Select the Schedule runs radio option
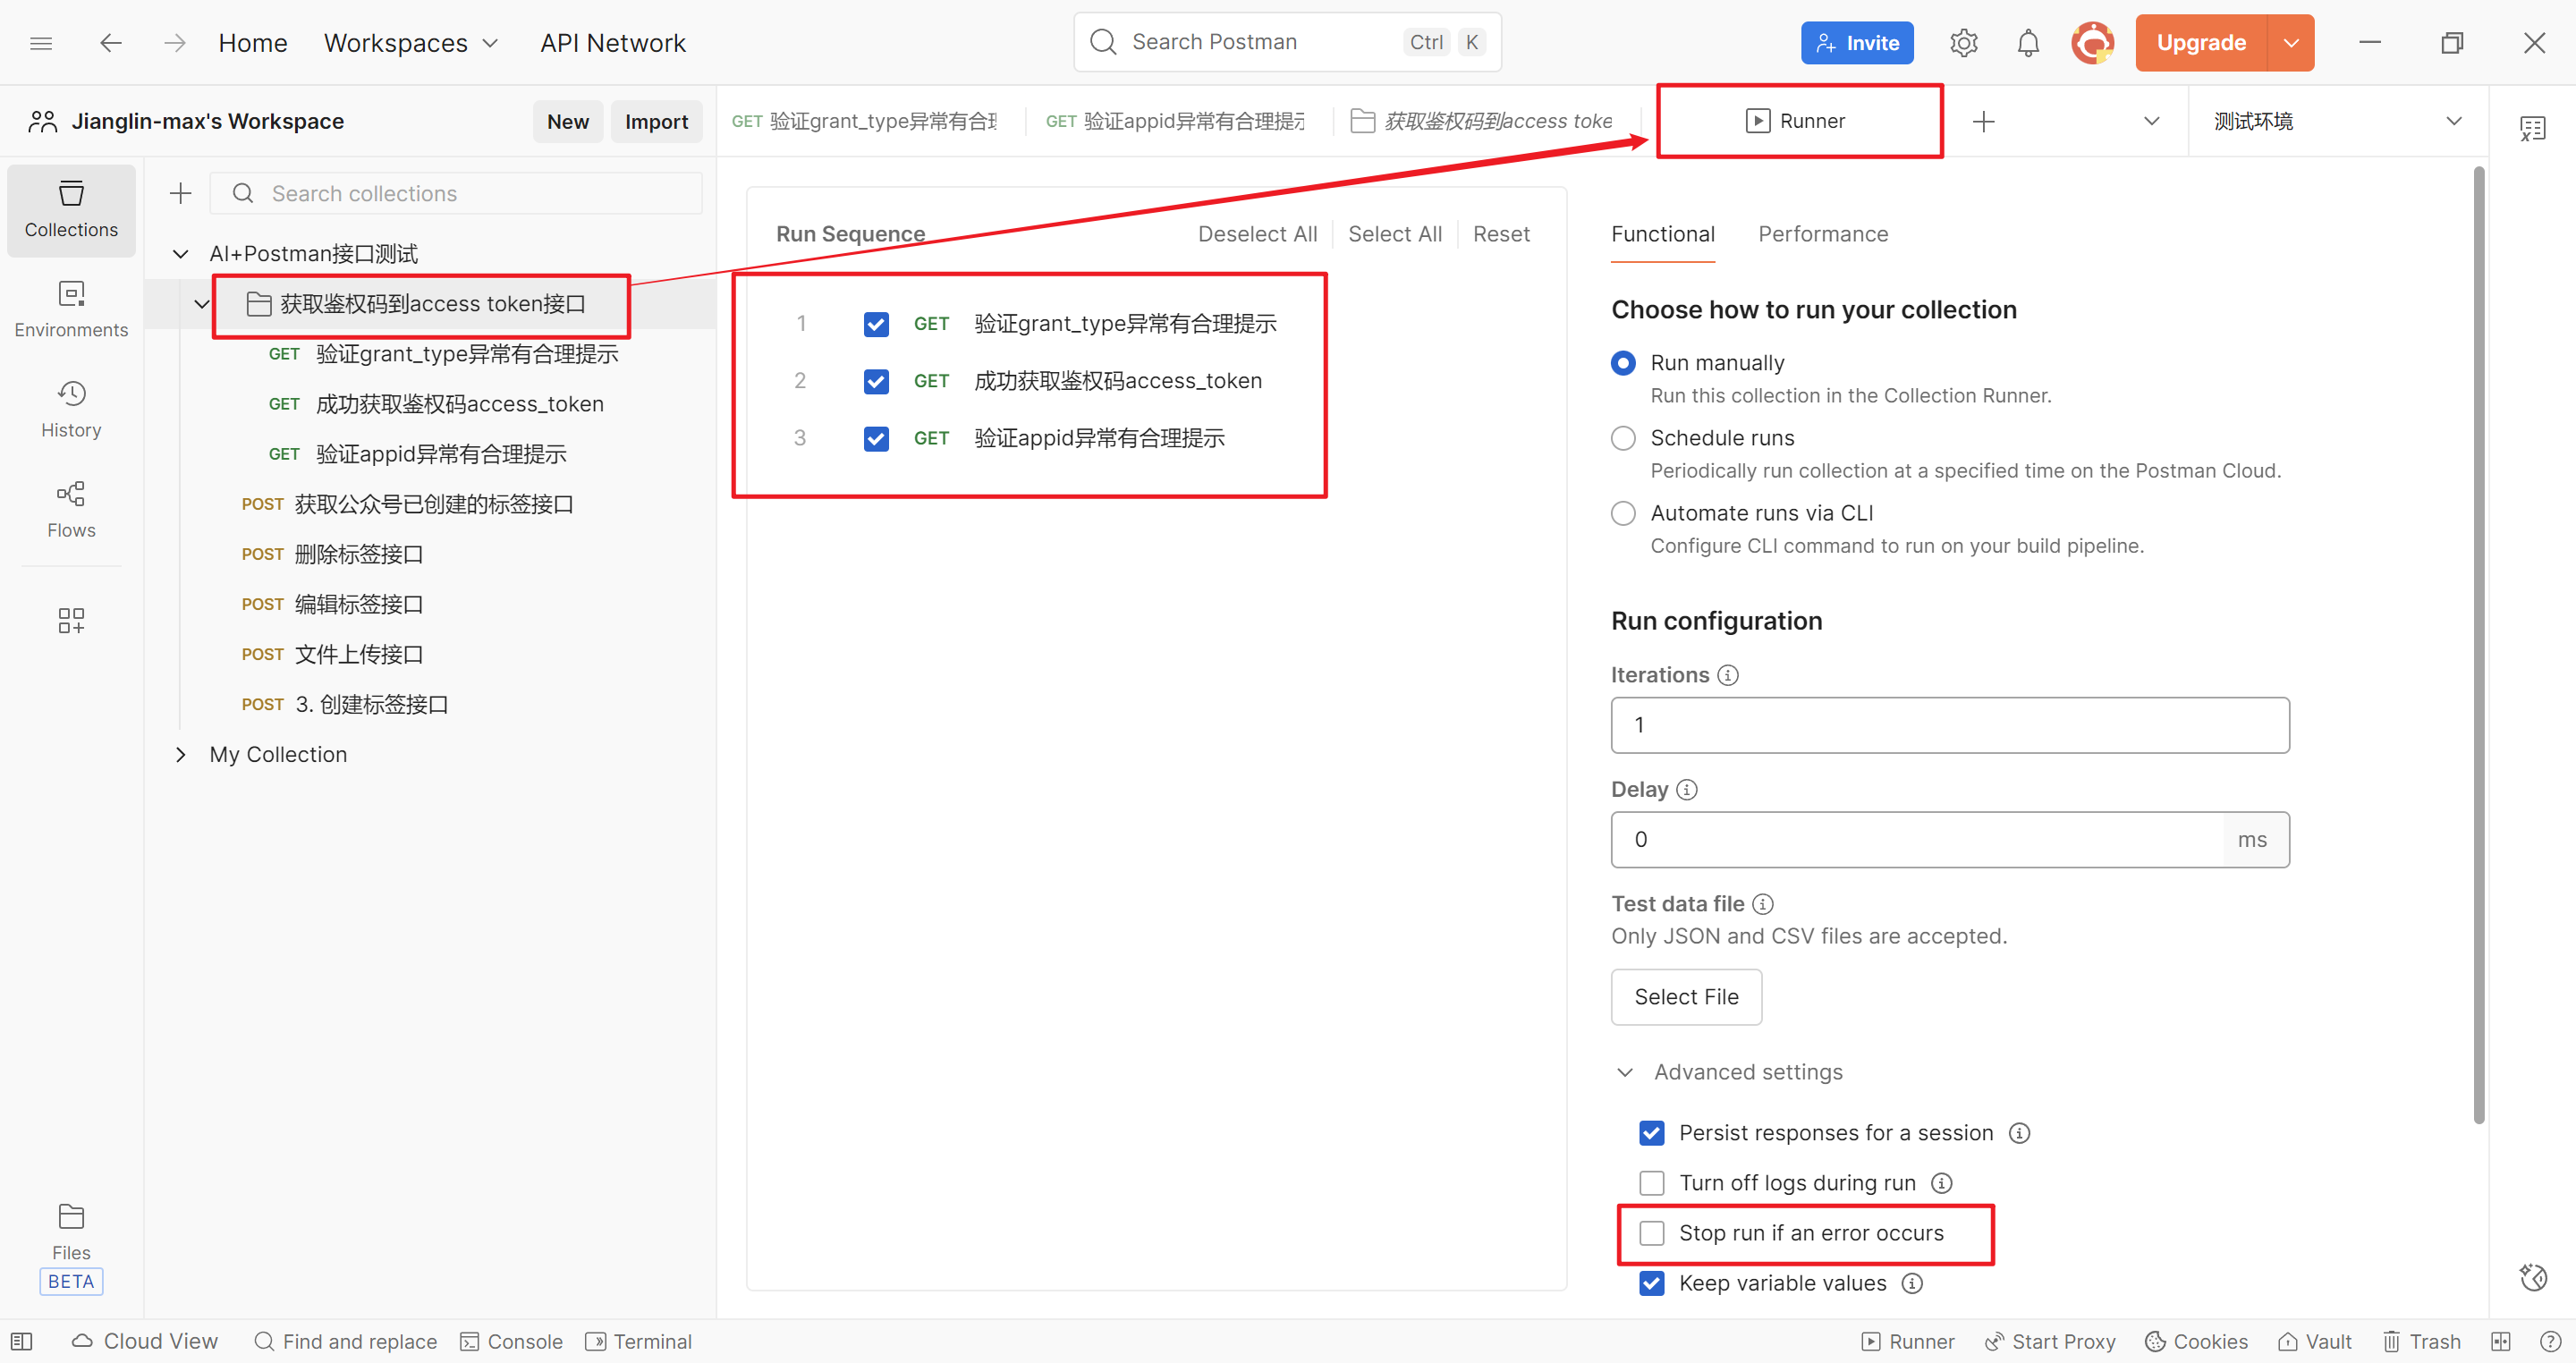 click(1623, 438)
